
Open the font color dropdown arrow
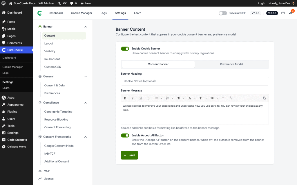coord(195,98)
